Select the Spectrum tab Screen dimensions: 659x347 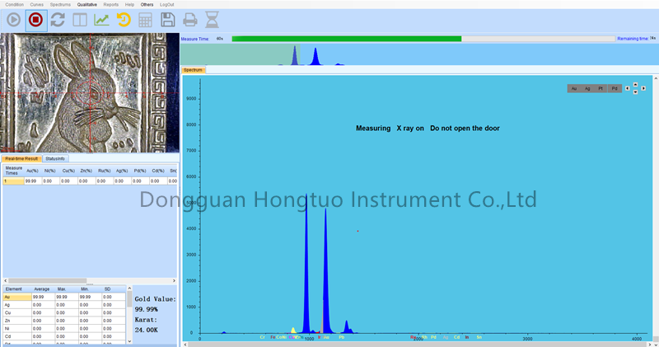pos(194,70)
